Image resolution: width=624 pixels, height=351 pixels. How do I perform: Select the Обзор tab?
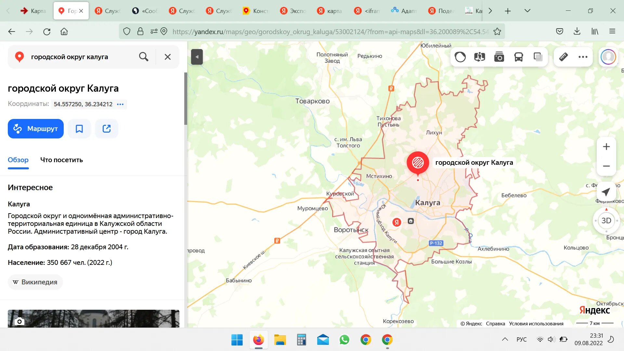click(x=18, y=160)
